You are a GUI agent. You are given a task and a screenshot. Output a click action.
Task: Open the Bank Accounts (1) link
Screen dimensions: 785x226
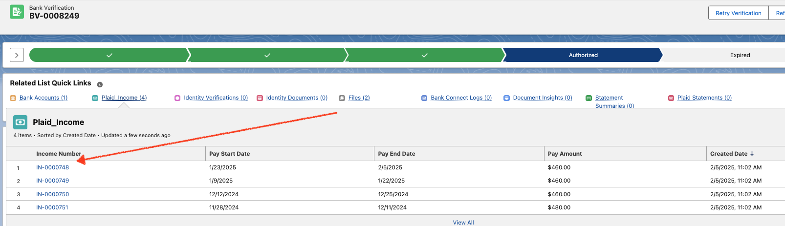44,98
